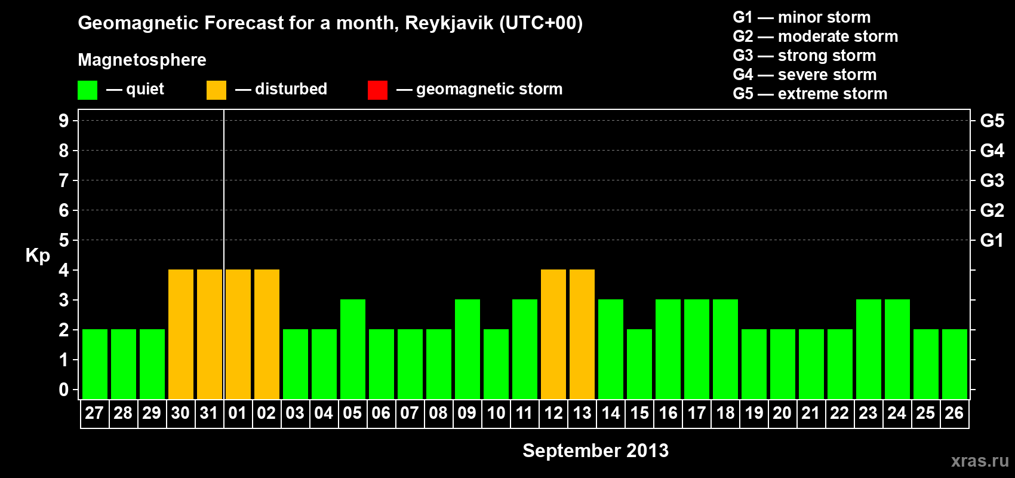Click the red geomagnetic storm legend swatch
Viewport: 1015px width, 478px height.
click(377, 90)
